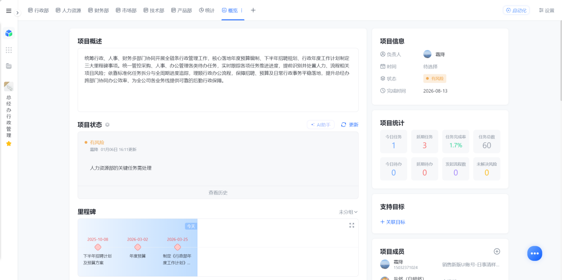
Task: Switch to the 技术部 tab
Action: click(x=154, y=10)
